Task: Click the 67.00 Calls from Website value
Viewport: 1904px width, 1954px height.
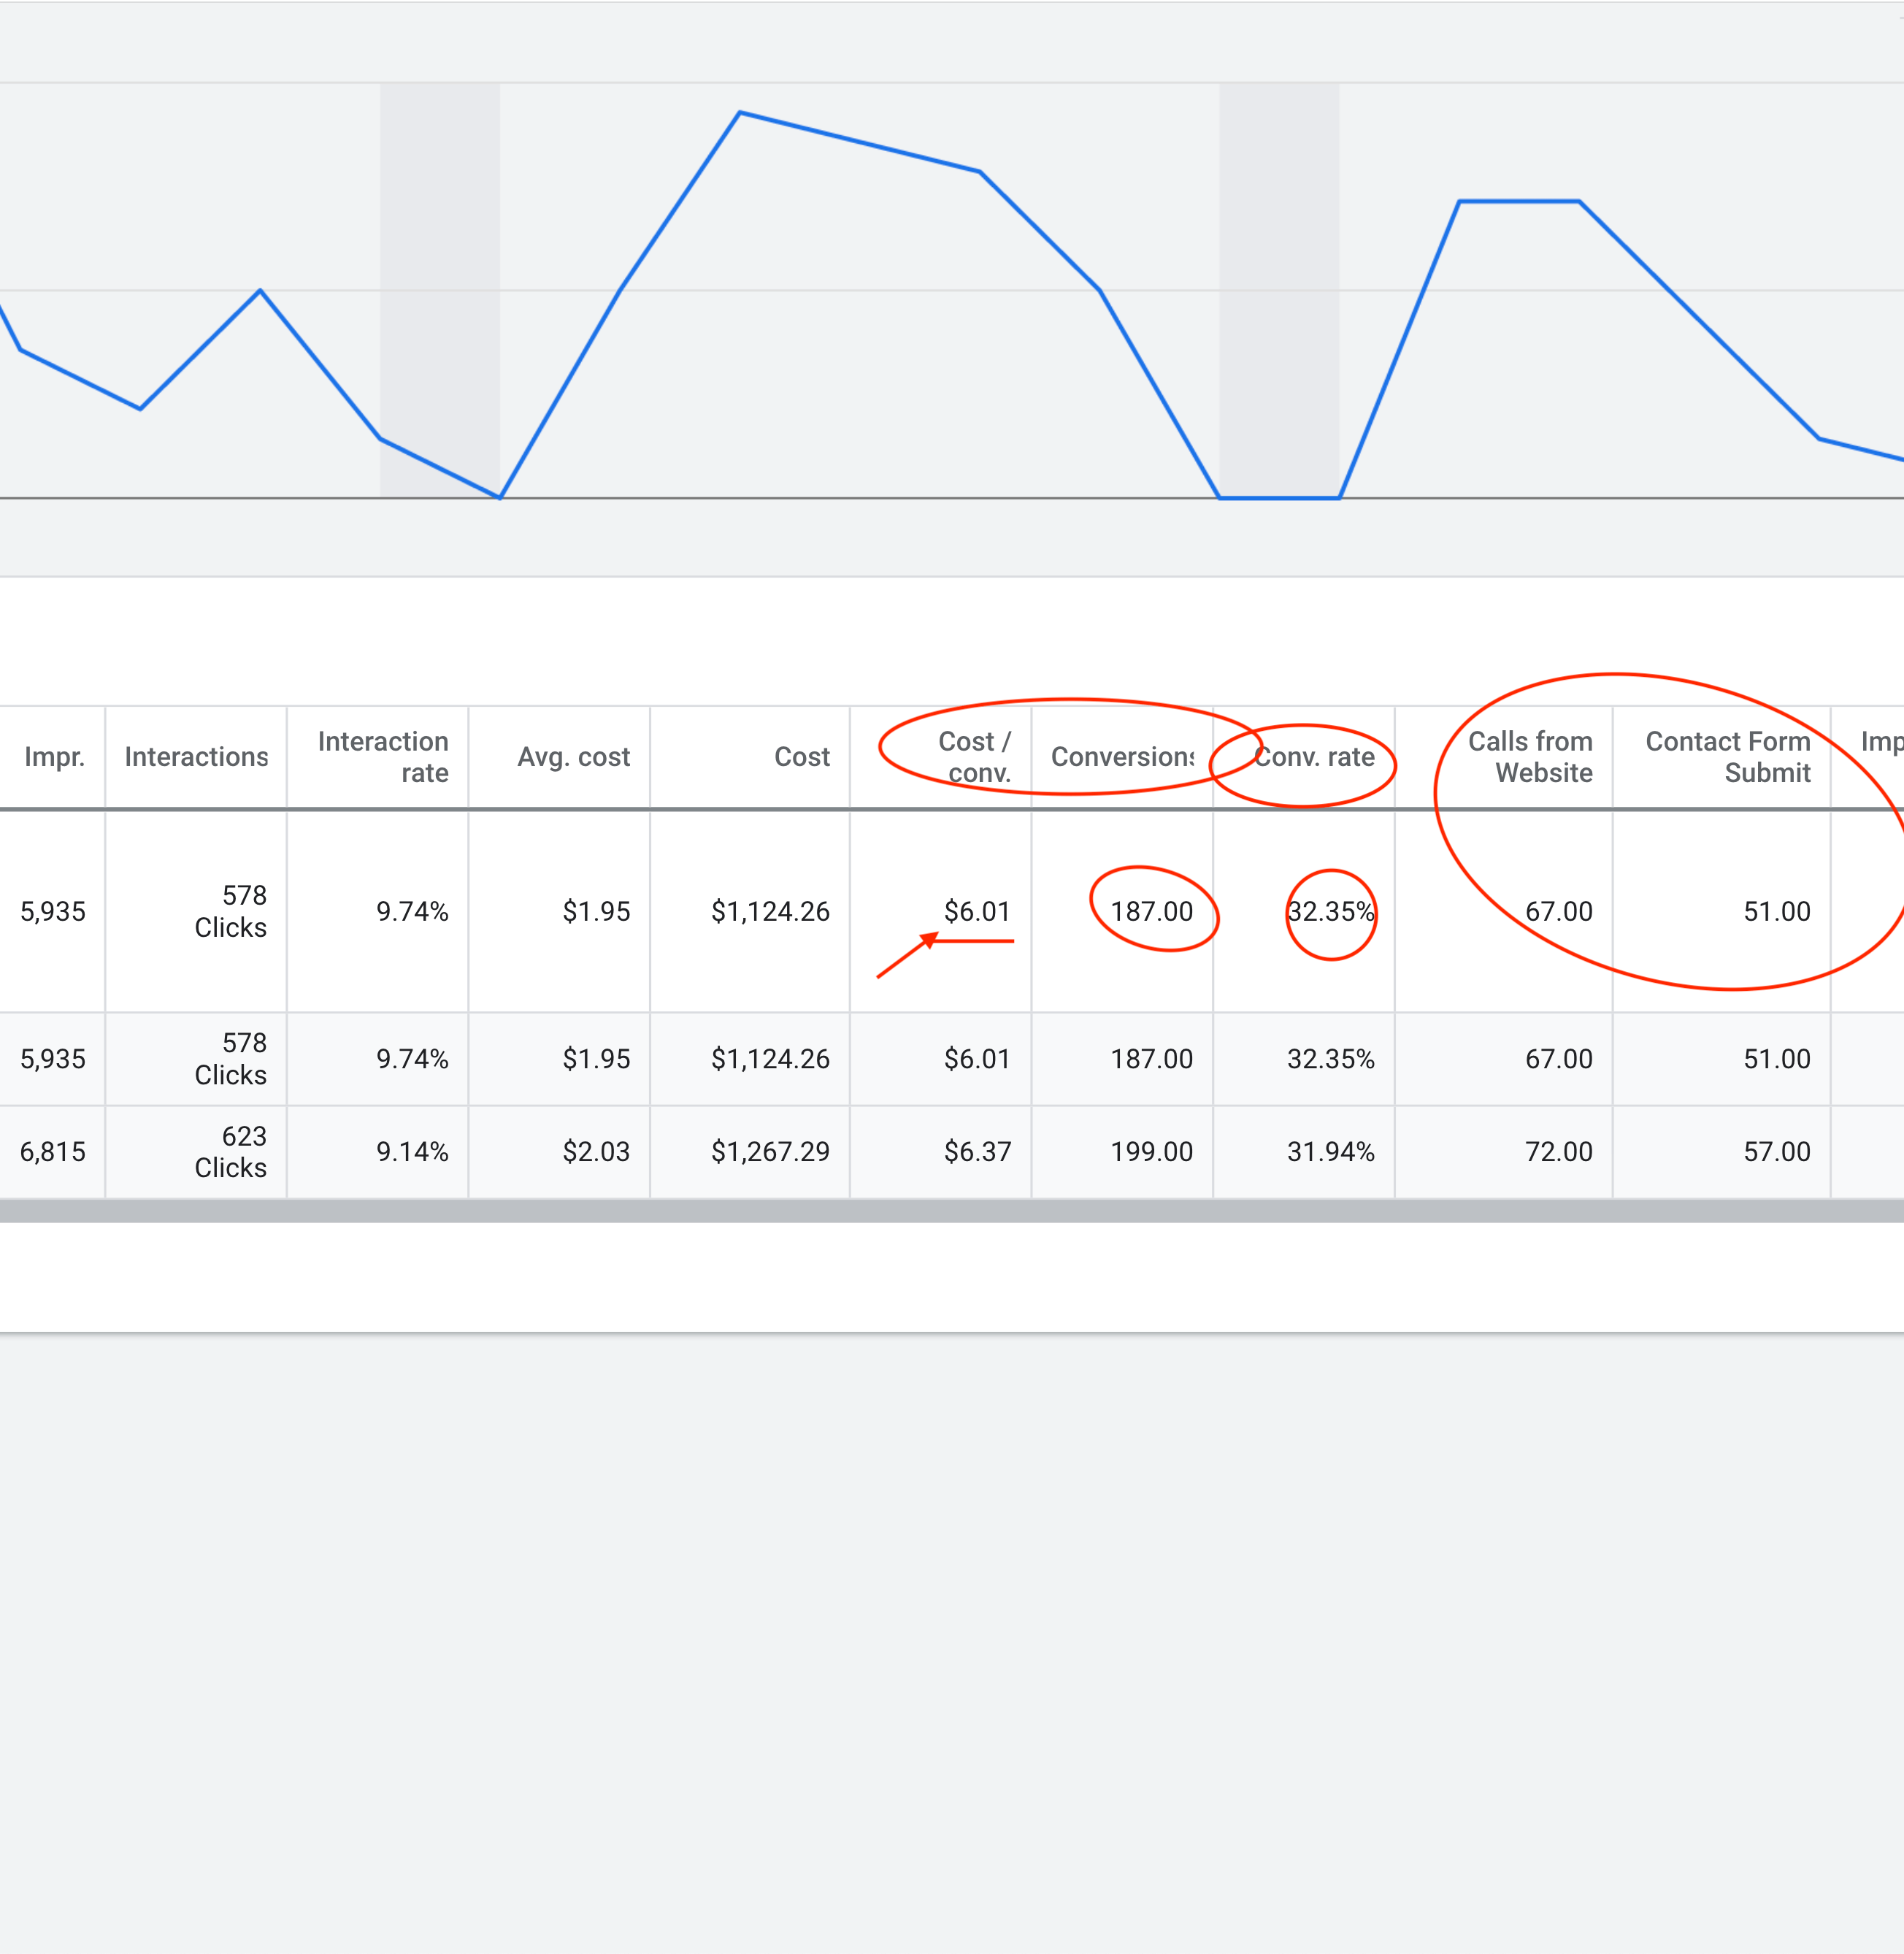Action: pyautogui.click(x=1559, y=911)
